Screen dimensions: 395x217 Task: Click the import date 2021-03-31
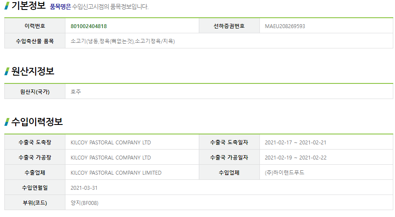[84, 188]
